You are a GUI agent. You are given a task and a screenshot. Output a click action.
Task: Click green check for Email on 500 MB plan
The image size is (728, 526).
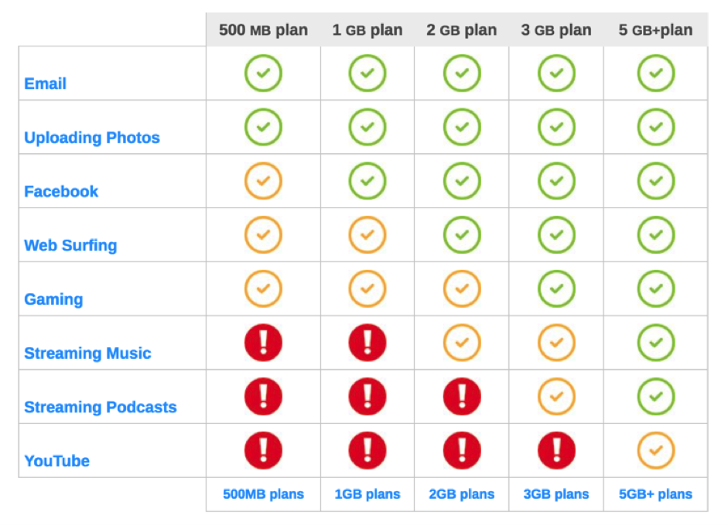tap(263, 73)
